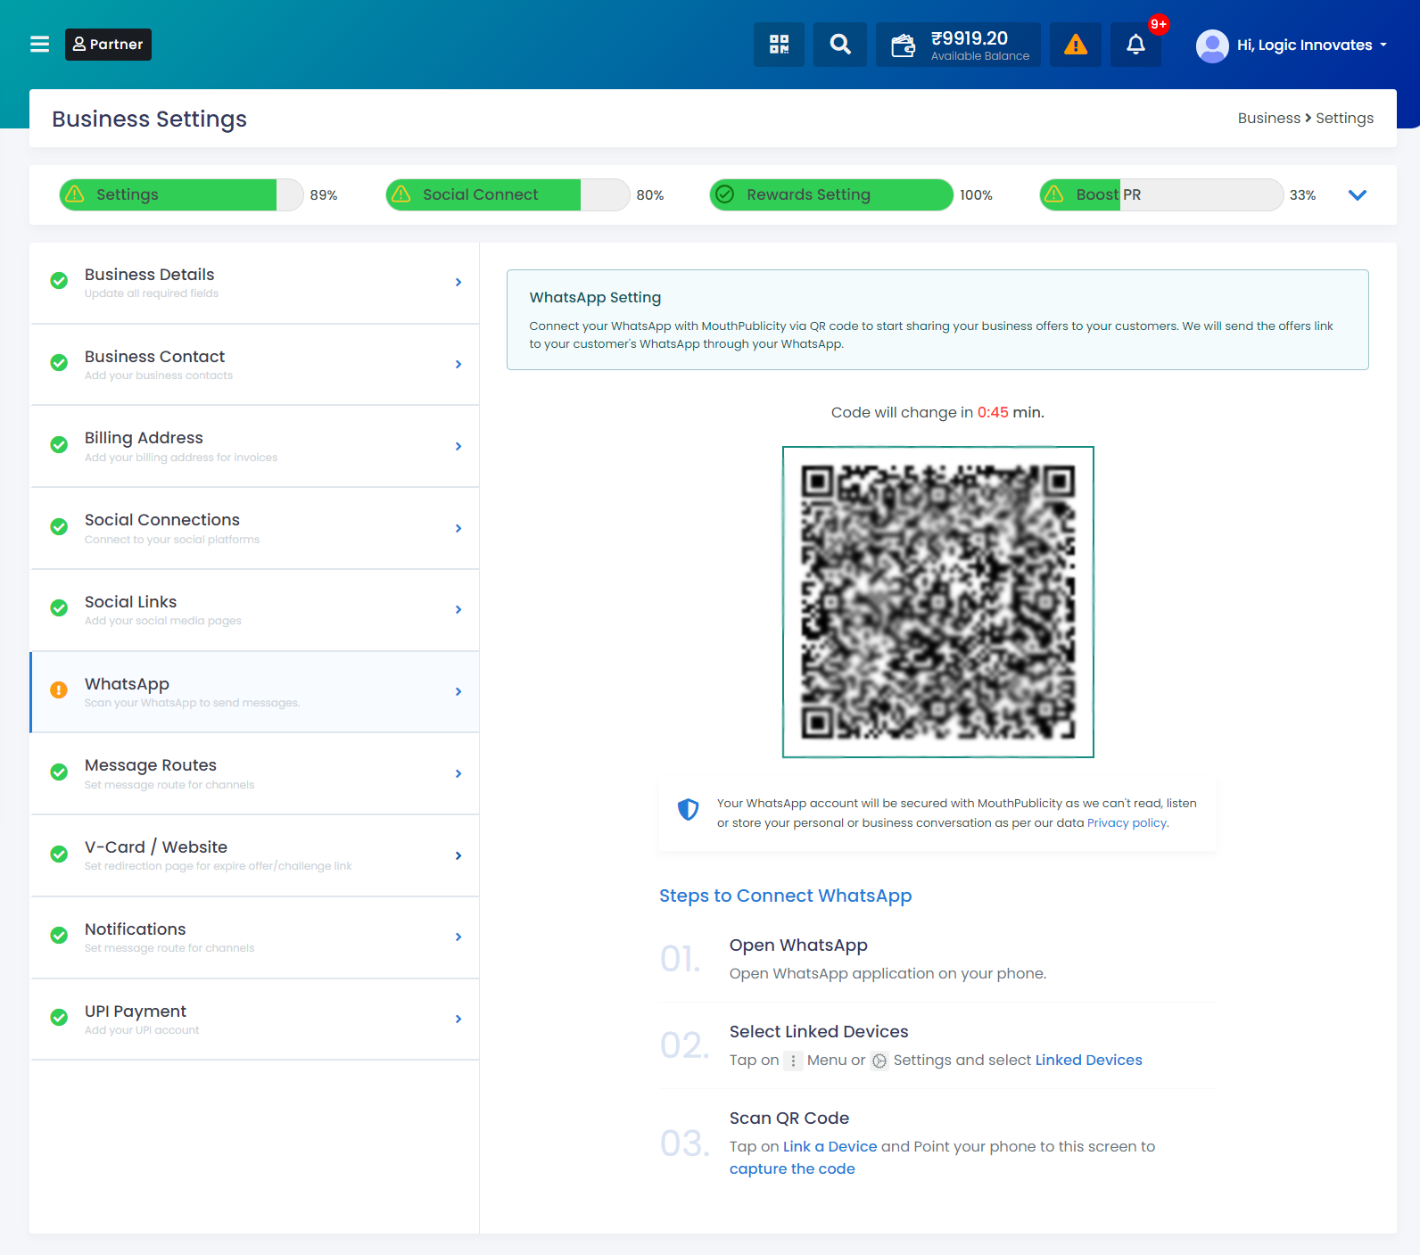Expand Social Links row chevron
Image resolution: width=1420 pixels, height=1255 pixels.
click(x=458, y=610)
